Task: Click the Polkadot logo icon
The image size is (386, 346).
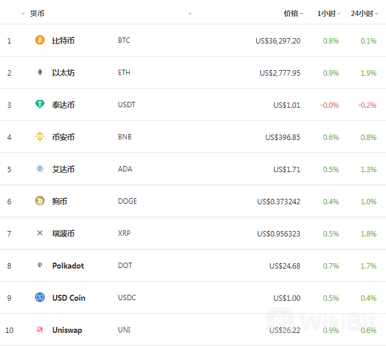Action: tap(40, 265)
